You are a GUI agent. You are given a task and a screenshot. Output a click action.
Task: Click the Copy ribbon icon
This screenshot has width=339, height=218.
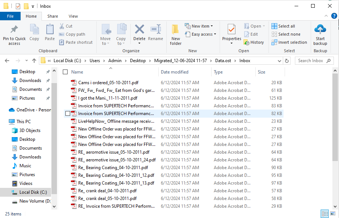click(x=34, y=29)
